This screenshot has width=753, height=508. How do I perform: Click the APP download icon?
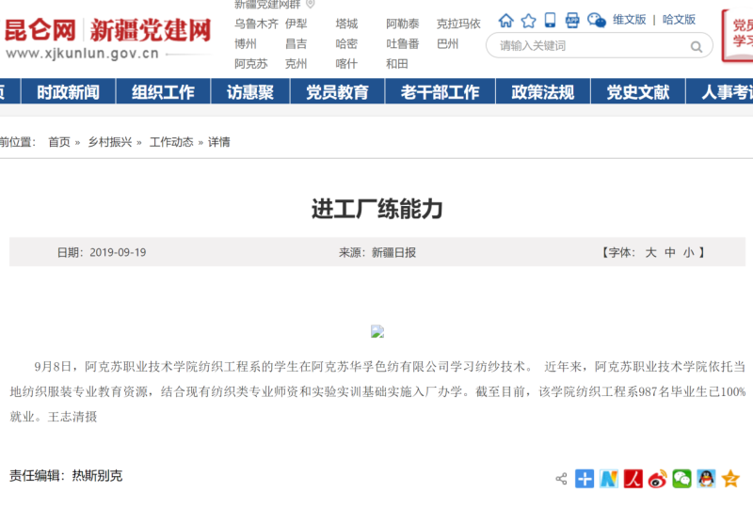point(573,20)
